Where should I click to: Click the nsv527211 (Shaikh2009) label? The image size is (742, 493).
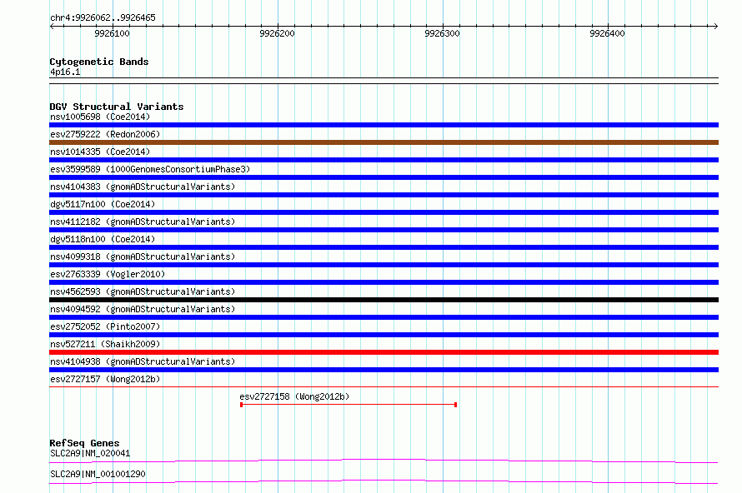(105, 344)
